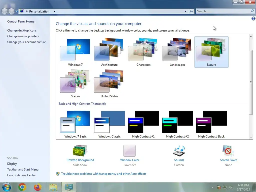Open the Windows Start button

pos(7,187)
